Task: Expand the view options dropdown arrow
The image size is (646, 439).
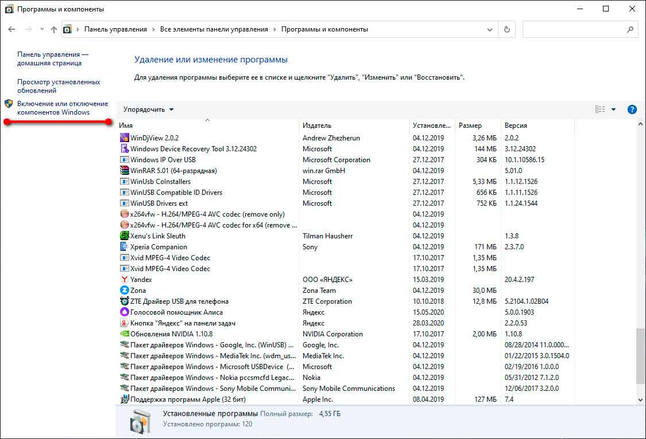Action: pos(613,109)
